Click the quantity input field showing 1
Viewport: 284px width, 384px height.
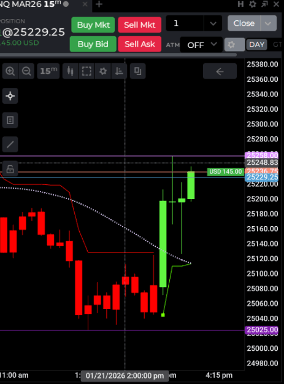[185, 23]
